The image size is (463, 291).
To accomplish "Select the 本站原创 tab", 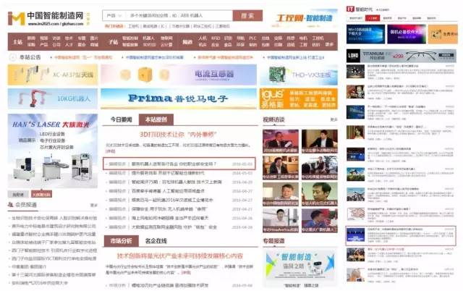I will coord(156,119).
